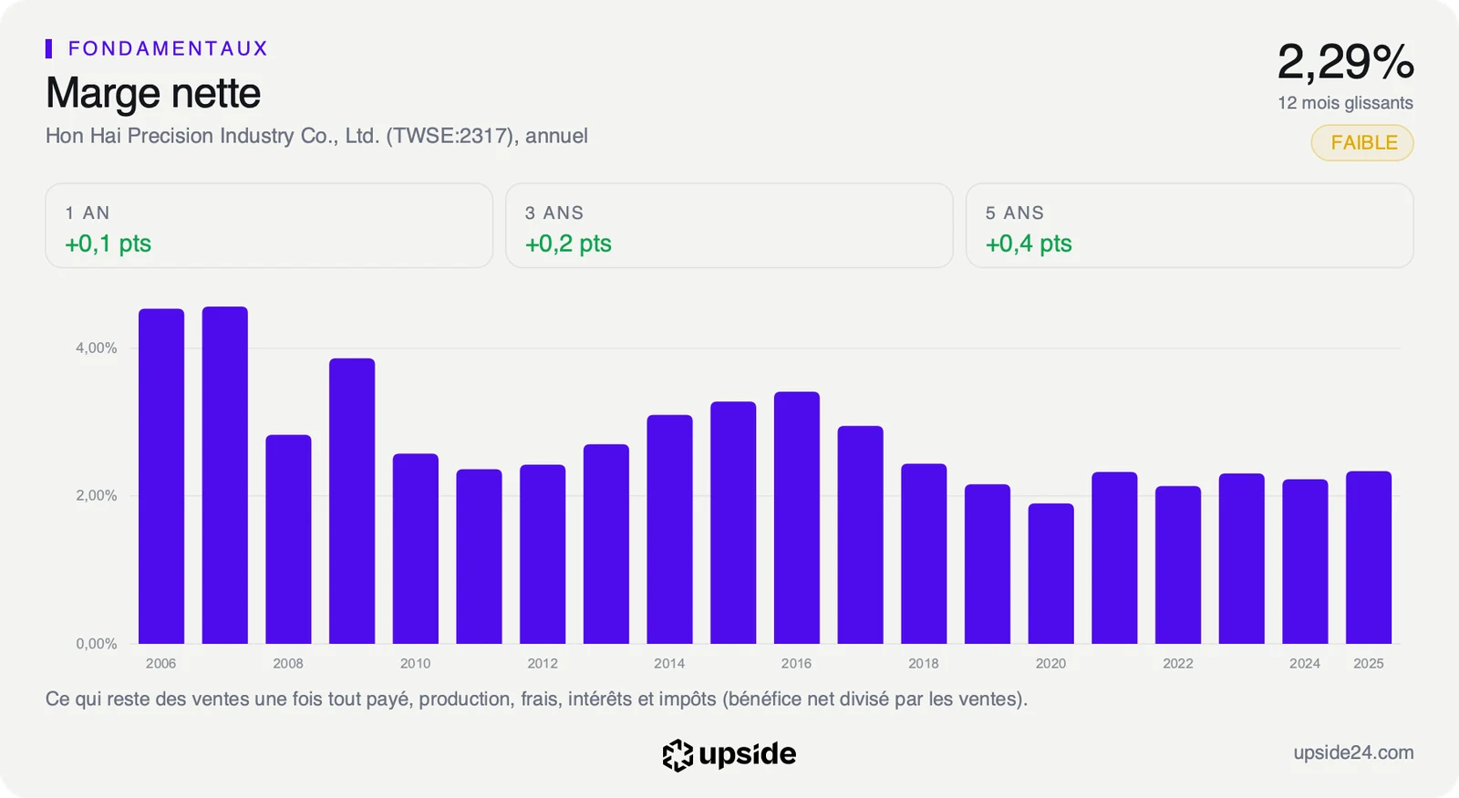Select the 5 ANS change card label

tap(1015, 212)
